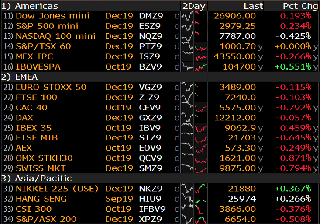Select OMX STKH30 contract name
320x224 pixels.
coord(44,158)
